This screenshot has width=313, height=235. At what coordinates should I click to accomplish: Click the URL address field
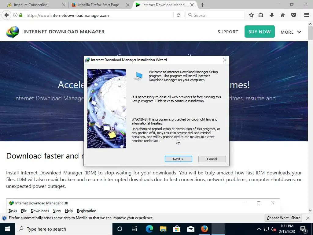[99, 15]
